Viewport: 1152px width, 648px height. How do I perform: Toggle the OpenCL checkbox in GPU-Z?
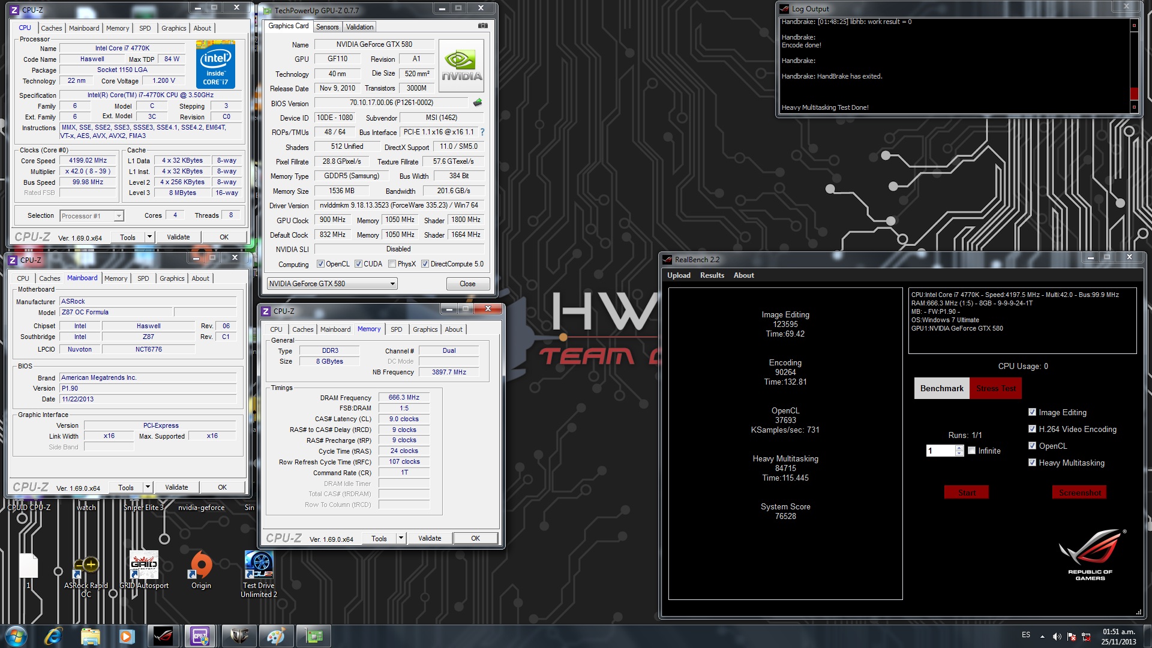320,264
